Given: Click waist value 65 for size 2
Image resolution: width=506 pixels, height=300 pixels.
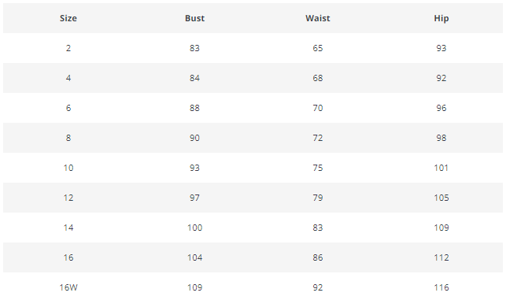Looking at the screenshot, I should tap(318, 48).
